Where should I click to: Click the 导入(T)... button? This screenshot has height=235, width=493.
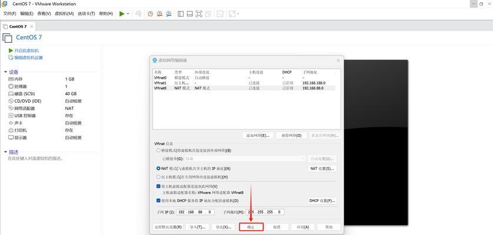[198, 227]
